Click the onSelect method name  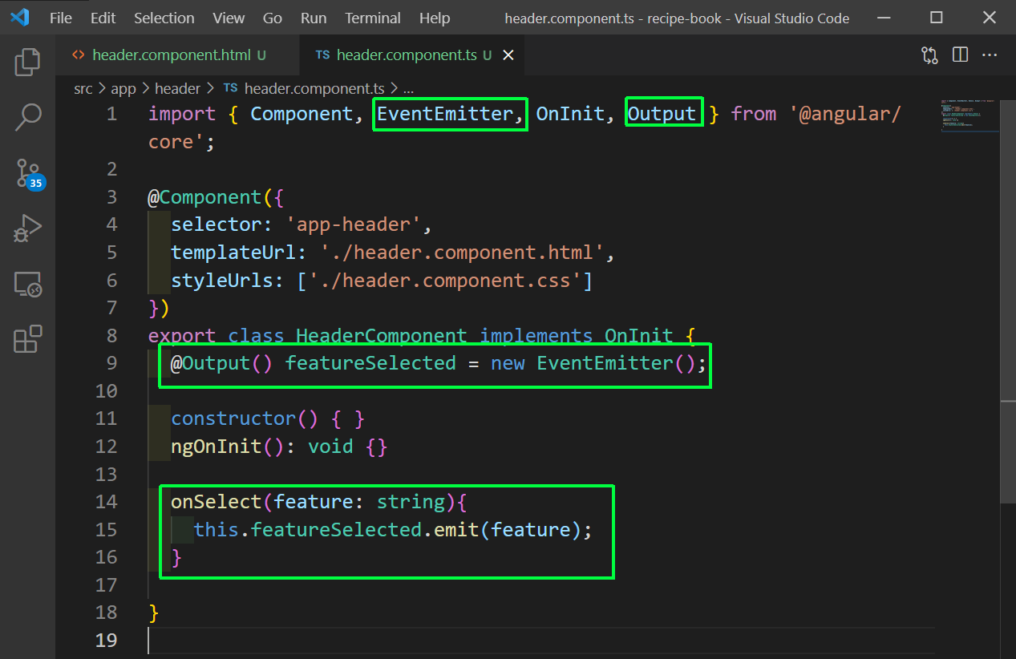click(x=217, y=502)
